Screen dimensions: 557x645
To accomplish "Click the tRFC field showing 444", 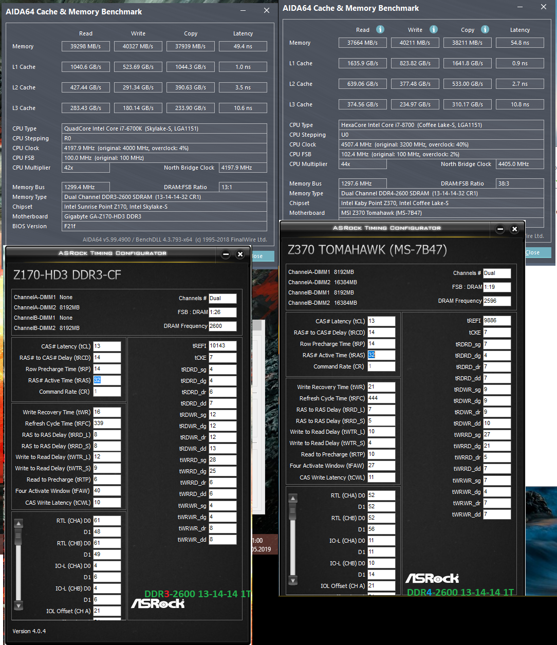I will click(381, 398).
